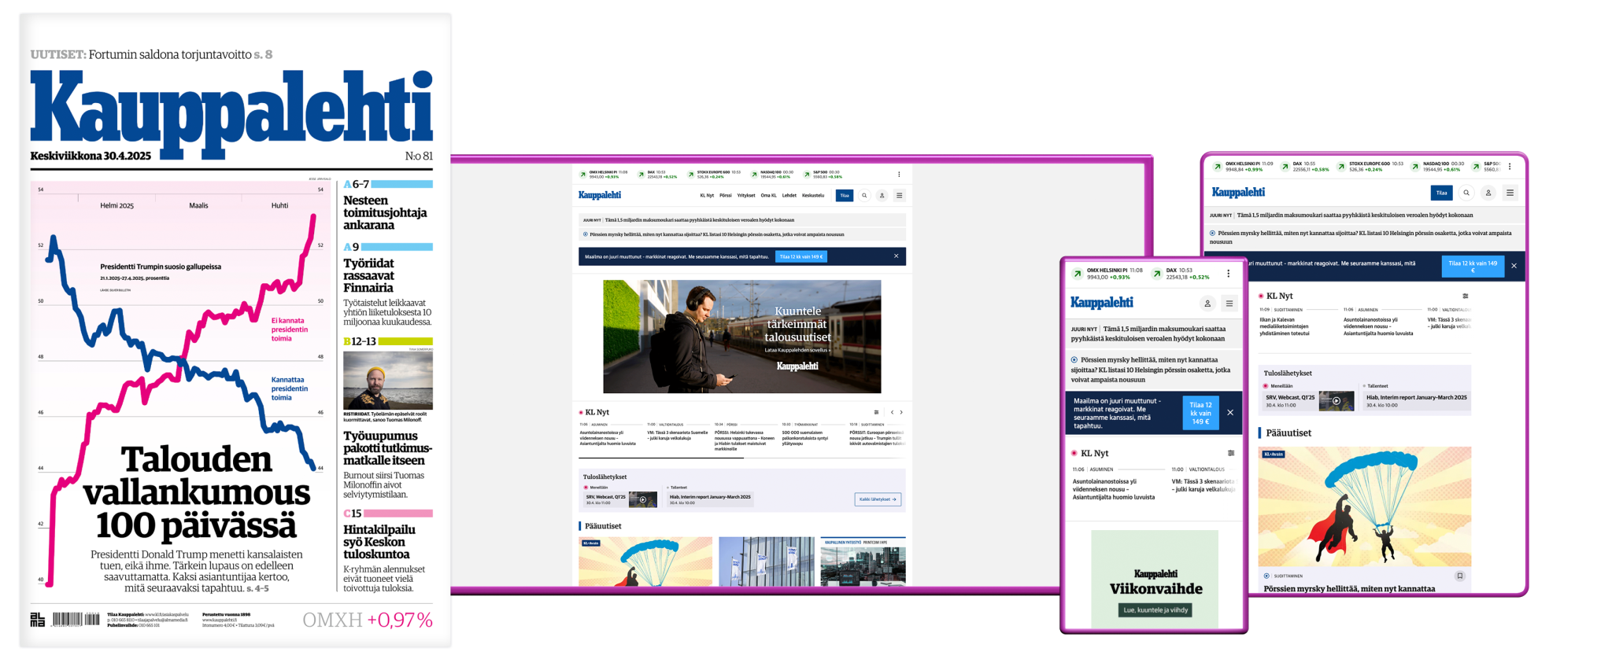Open 'Kuuntele tärkeimmät talousuutiset' banner on desktop
This screenshot has width=1612, height=659.
[x=742, y=337]
